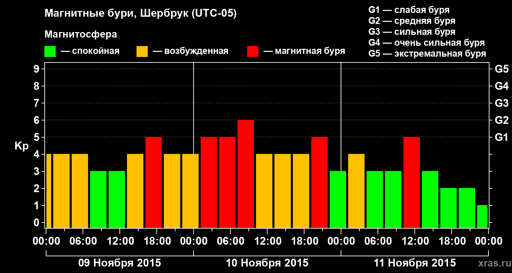Select the only red bar on 11 November

click(412, 183)
